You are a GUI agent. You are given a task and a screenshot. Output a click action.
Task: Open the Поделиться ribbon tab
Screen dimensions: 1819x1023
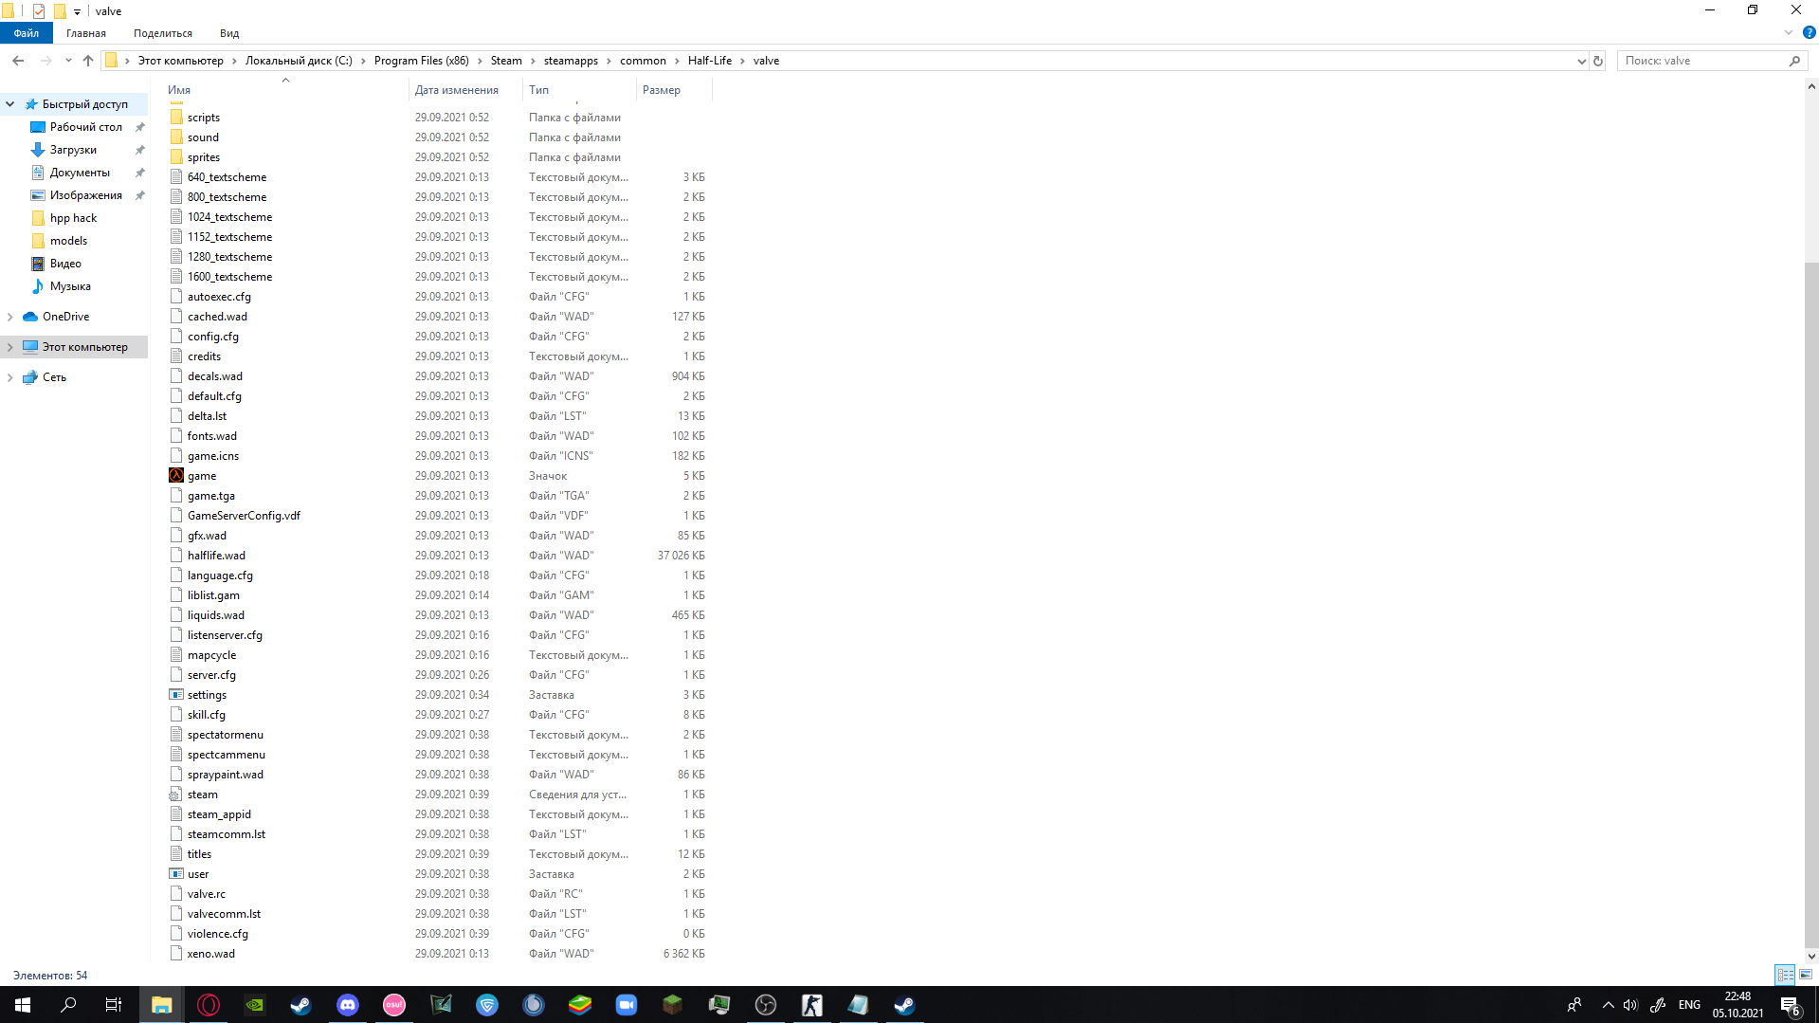tap(163, 33)
